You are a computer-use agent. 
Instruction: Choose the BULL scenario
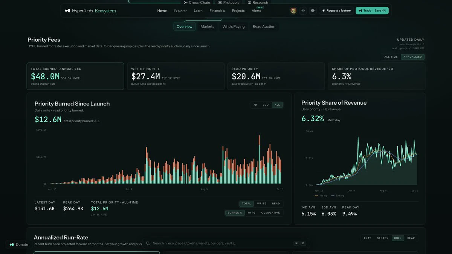[x=398, y=238]
